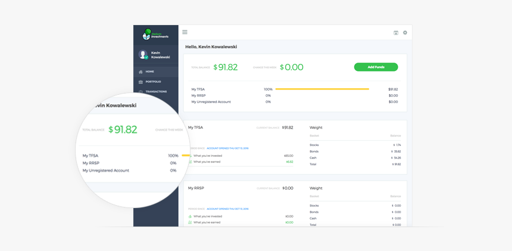This screenshot has height=251, width=512.
Task: Click My RRSP's $0.00 in top summary
Action: (x=393, y=95)
